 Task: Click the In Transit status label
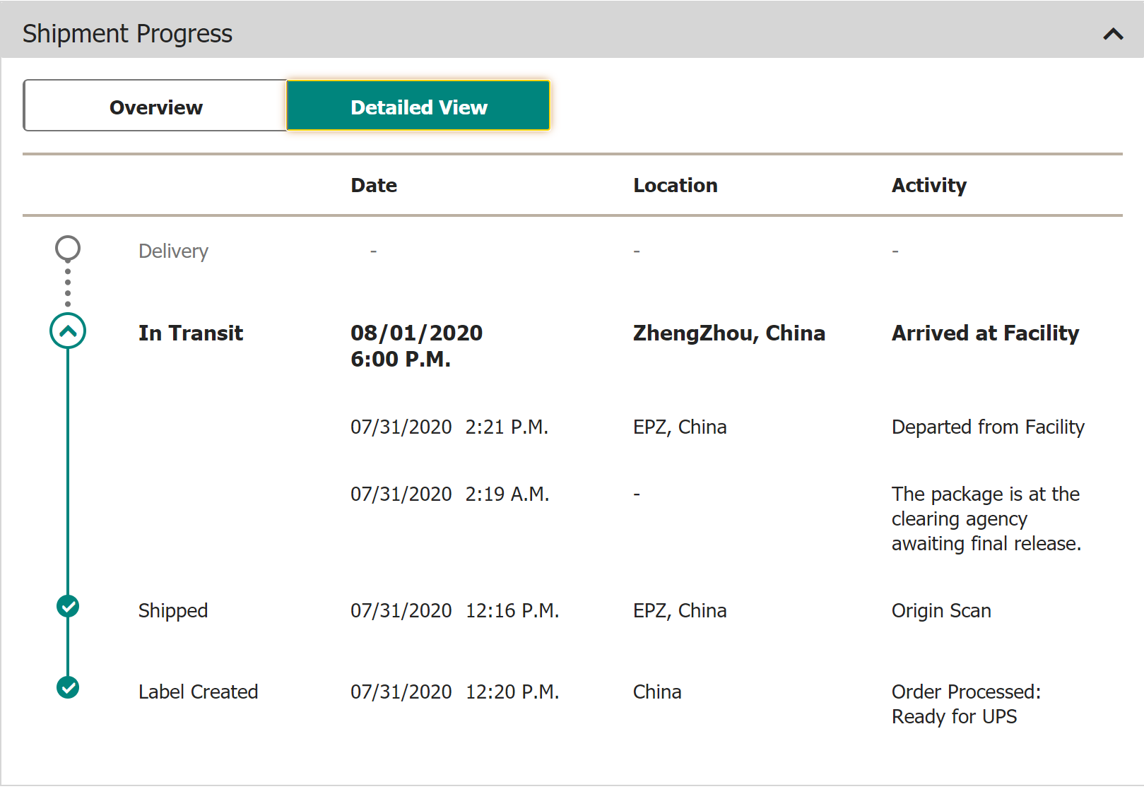click(191, 333)
